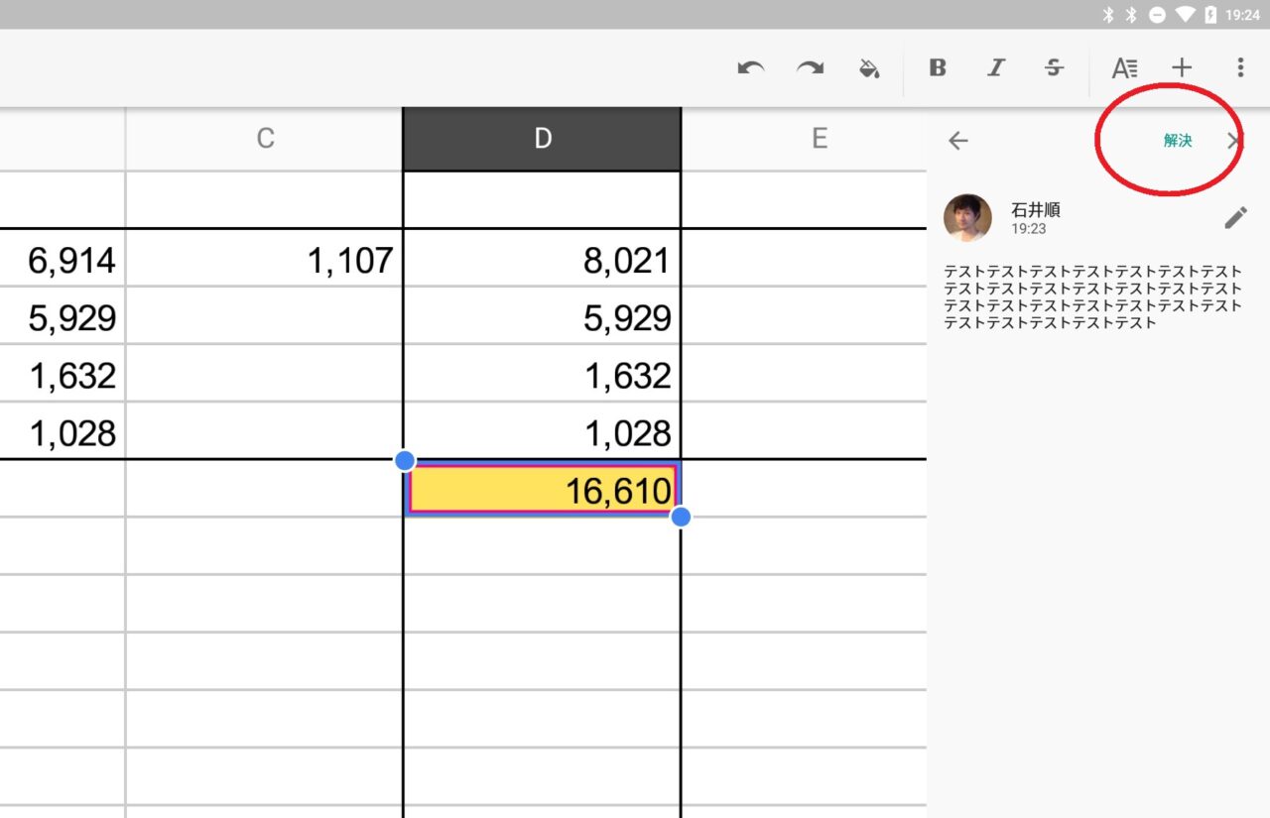Select column D header
Image resolution: width=1270 pixels, height=818 pixels.
point(542,139)
